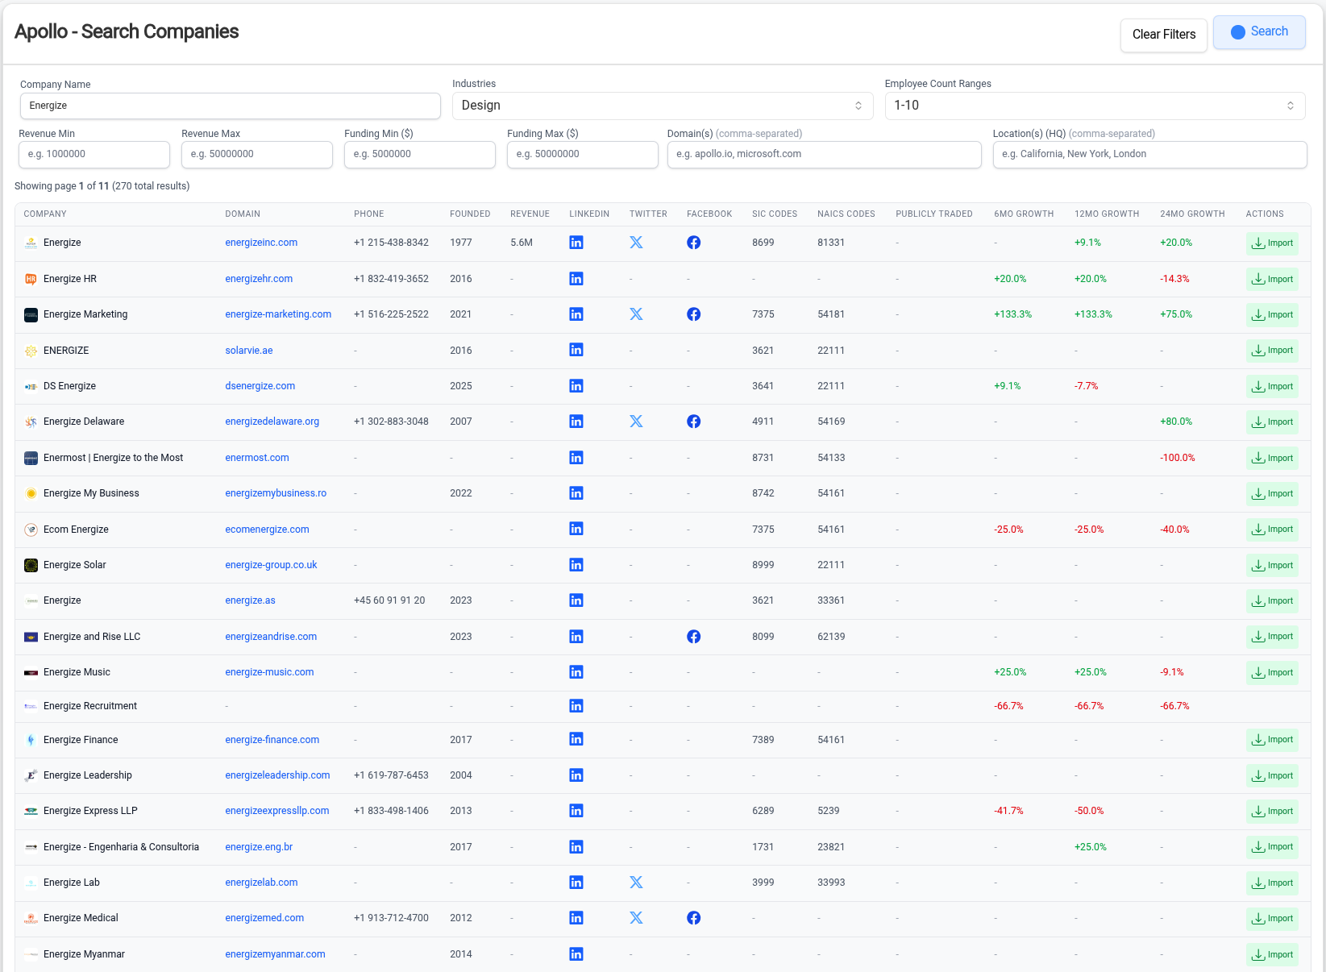Open the Employee Count Ranges dropdown
This screenshot has width=1326, height=972.
tap(1094, 106)
